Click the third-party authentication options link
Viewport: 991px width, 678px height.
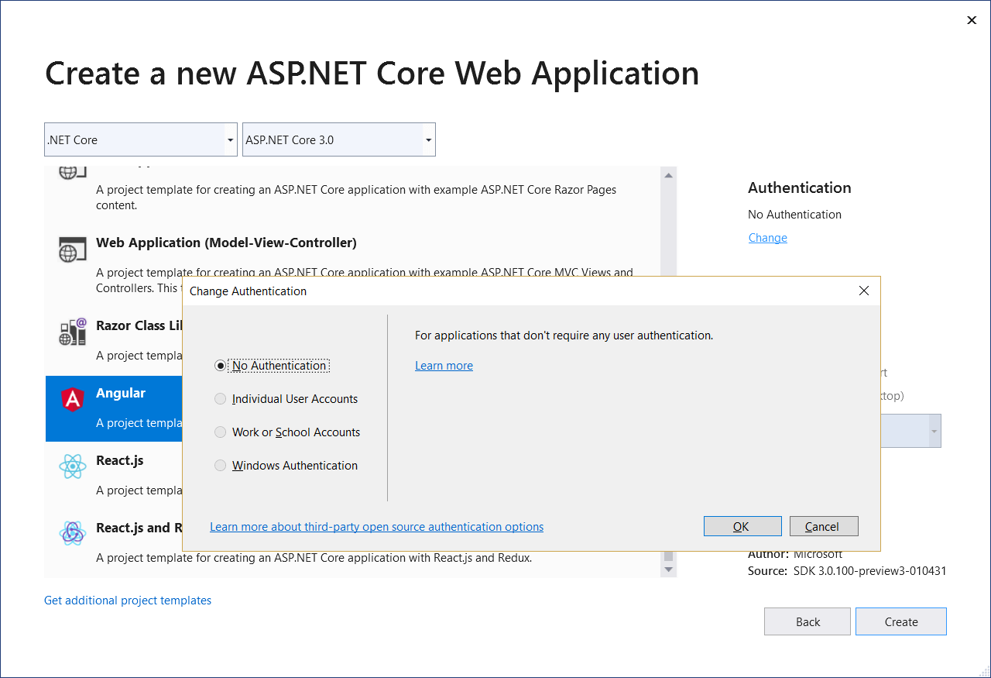(376, 526)
